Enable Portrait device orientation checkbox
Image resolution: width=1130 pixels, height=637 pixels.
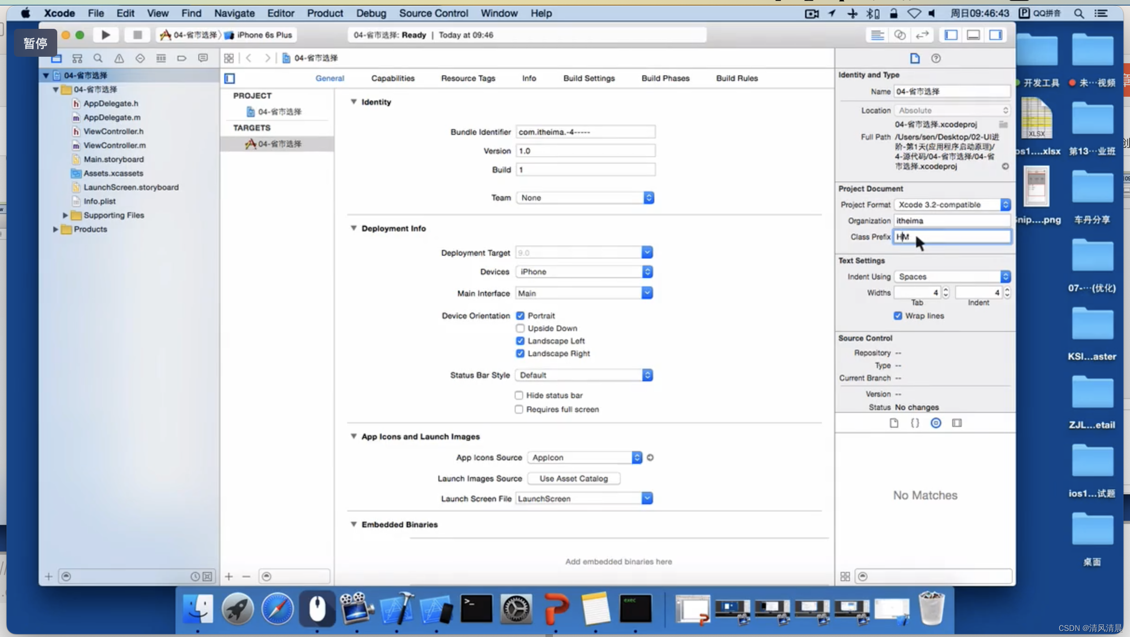click(x=520, y=316)
